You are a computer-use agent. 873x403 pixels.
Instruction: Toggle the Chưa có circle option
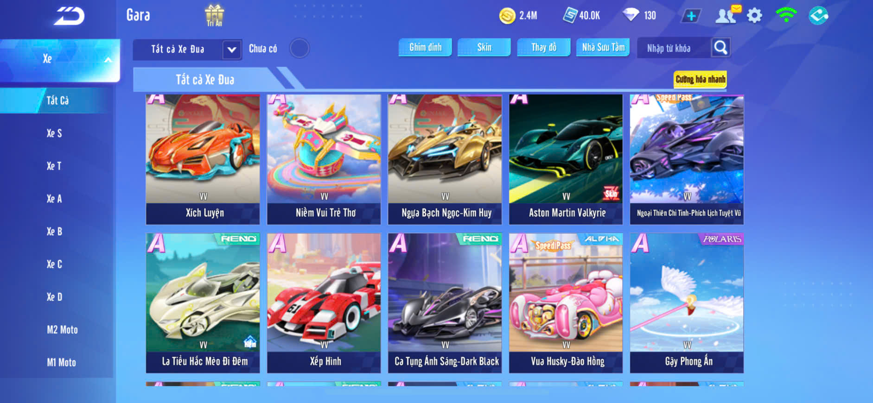click(299, 48)
